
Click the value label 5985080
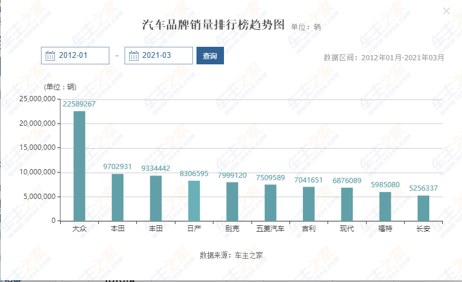tap(385, 185)
